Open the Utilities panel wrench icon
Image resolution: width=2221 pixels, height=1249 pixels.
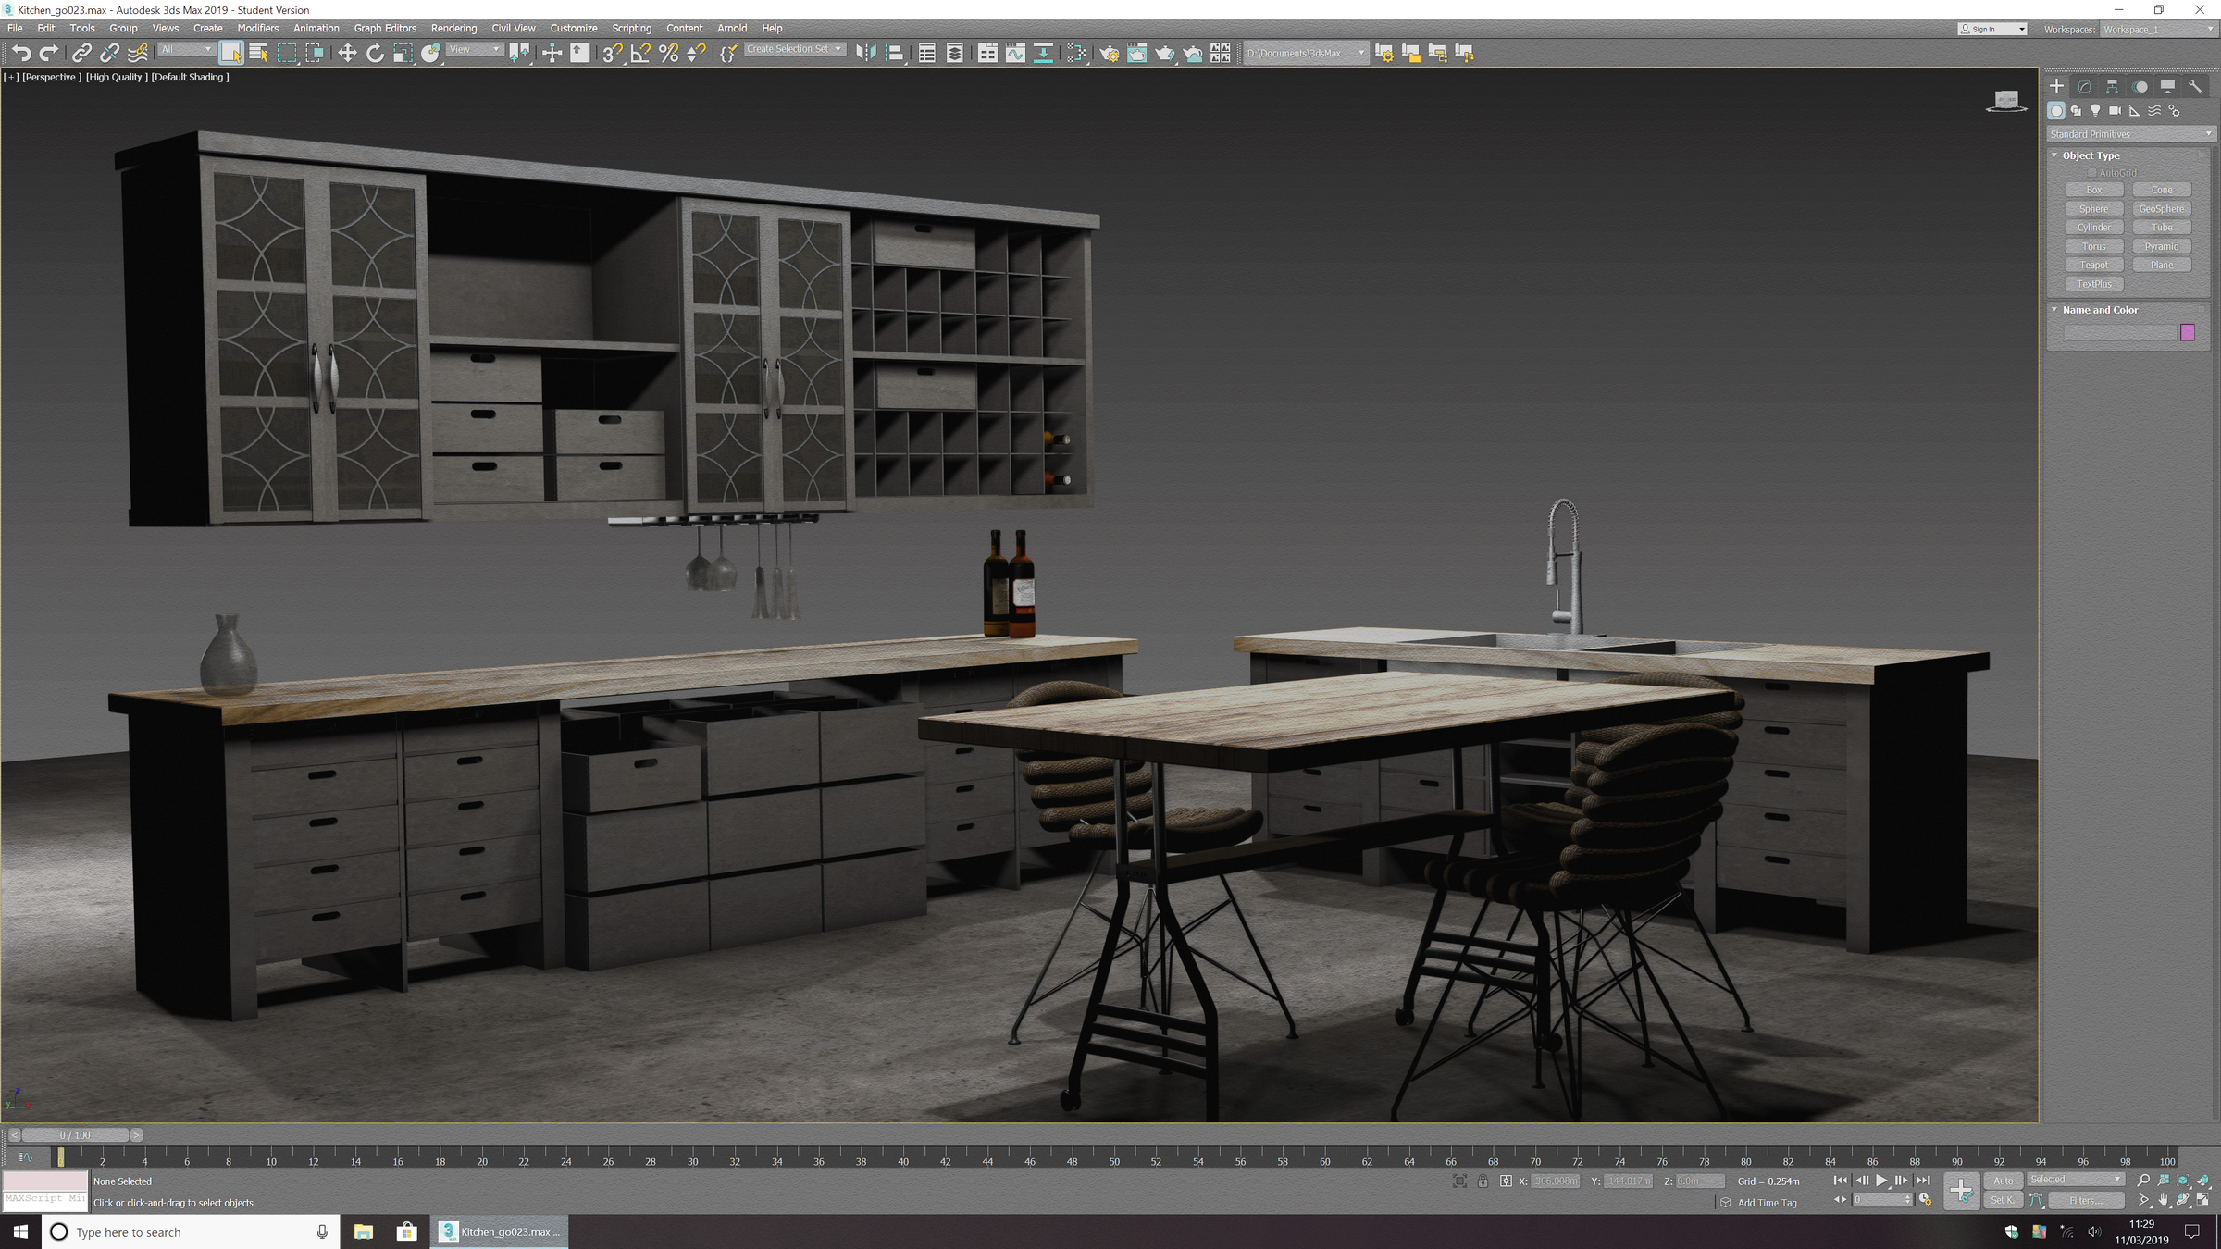2195,86
